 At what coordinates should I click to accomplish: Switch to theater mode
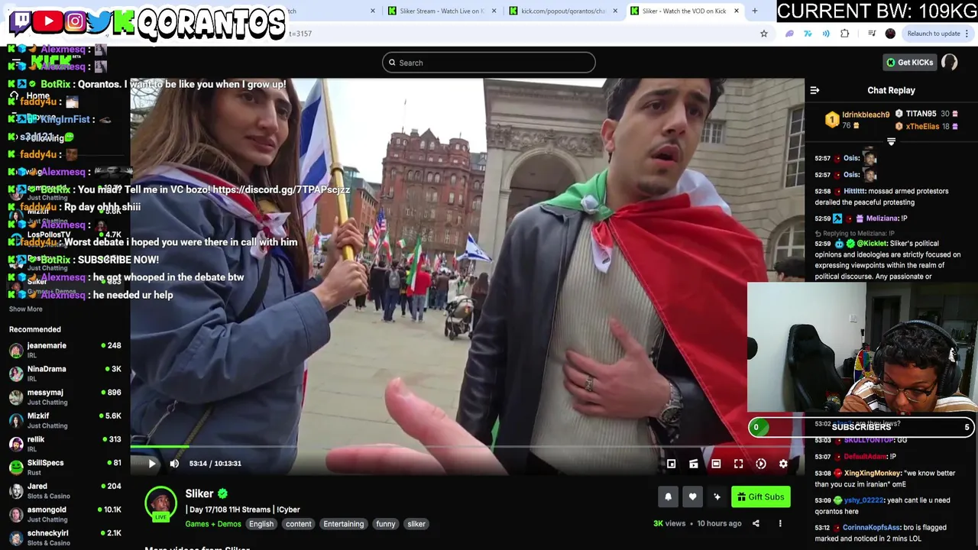coord(716,464)
